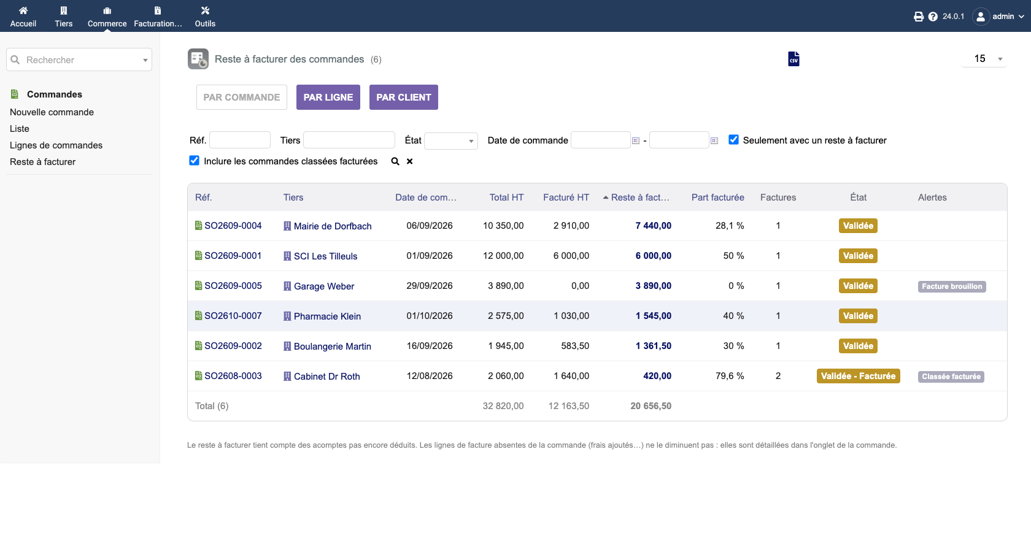Toggle Seulement avec un reste à facturer

(733, 140)
